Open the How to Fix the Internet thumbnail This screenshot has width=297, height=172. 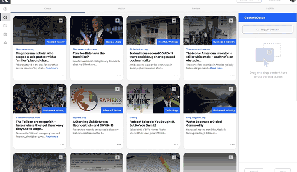coord(153,99)
